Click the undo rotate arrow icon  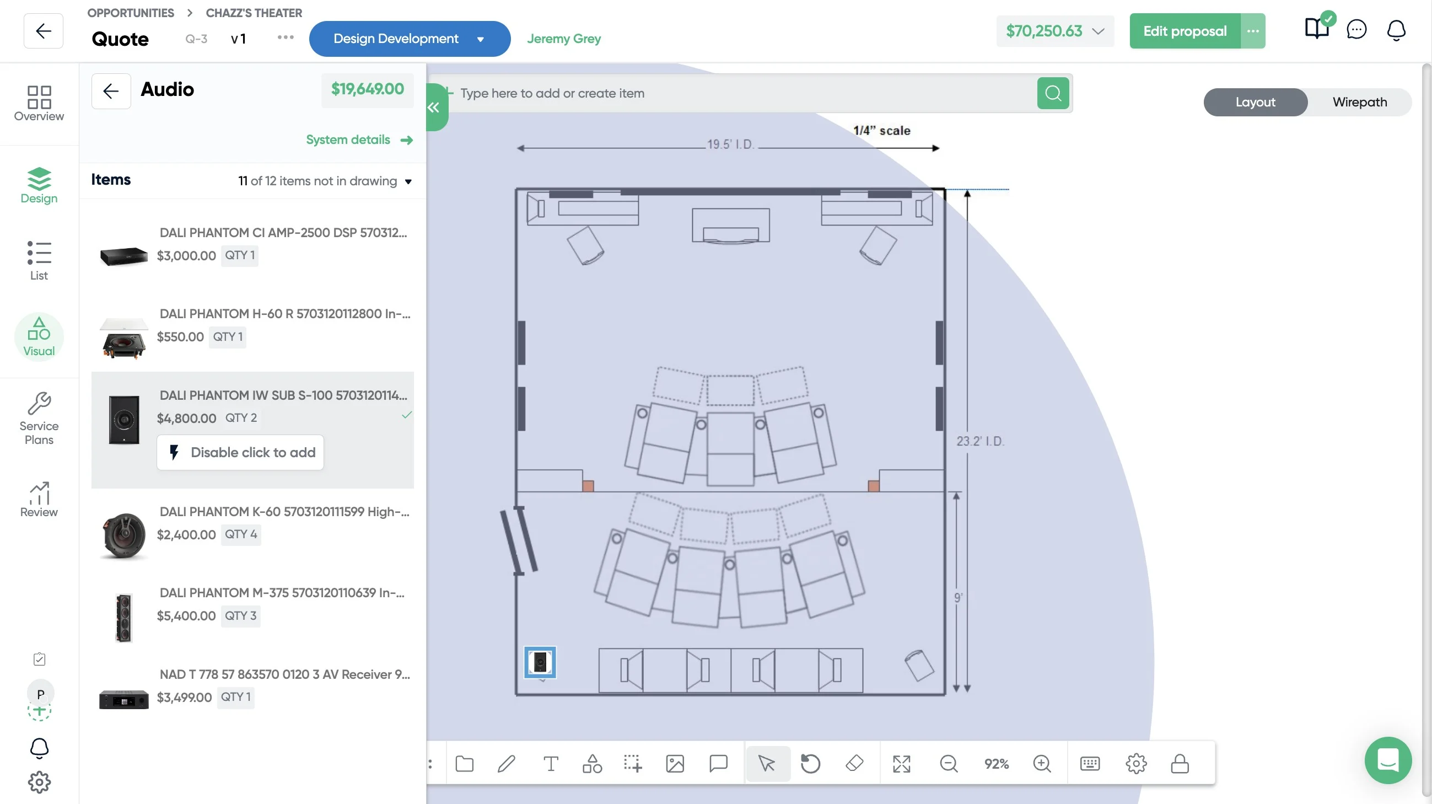(x=810, y=764)
